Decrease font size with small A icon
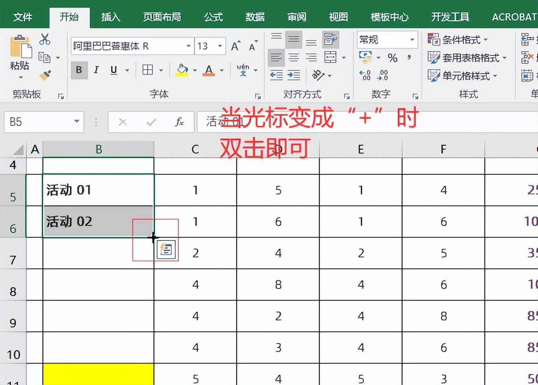 (253, 46)
